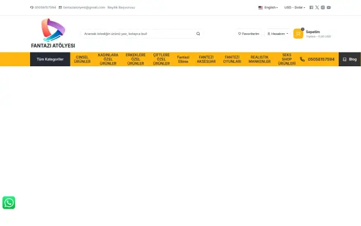This screenshot has width=361, height=226.
Task: Open the Tüm Kategoriler menu
Action: click(x=50, y=59)
